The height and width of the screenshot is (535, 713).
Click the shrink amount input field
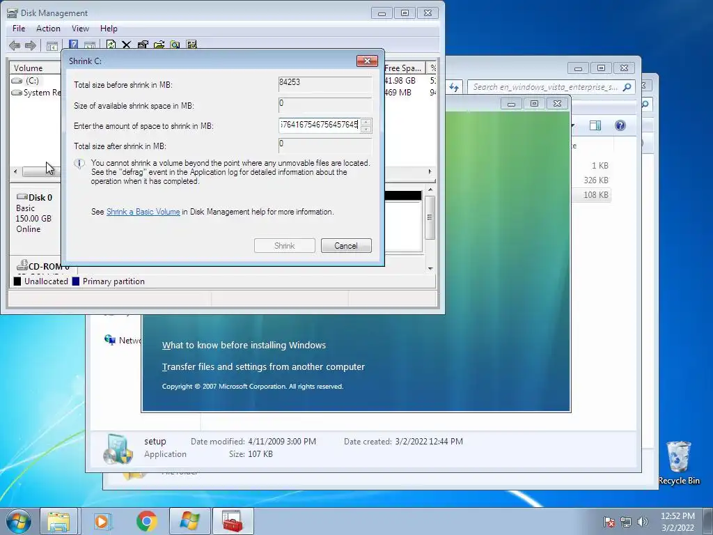(x=320, y=125)
